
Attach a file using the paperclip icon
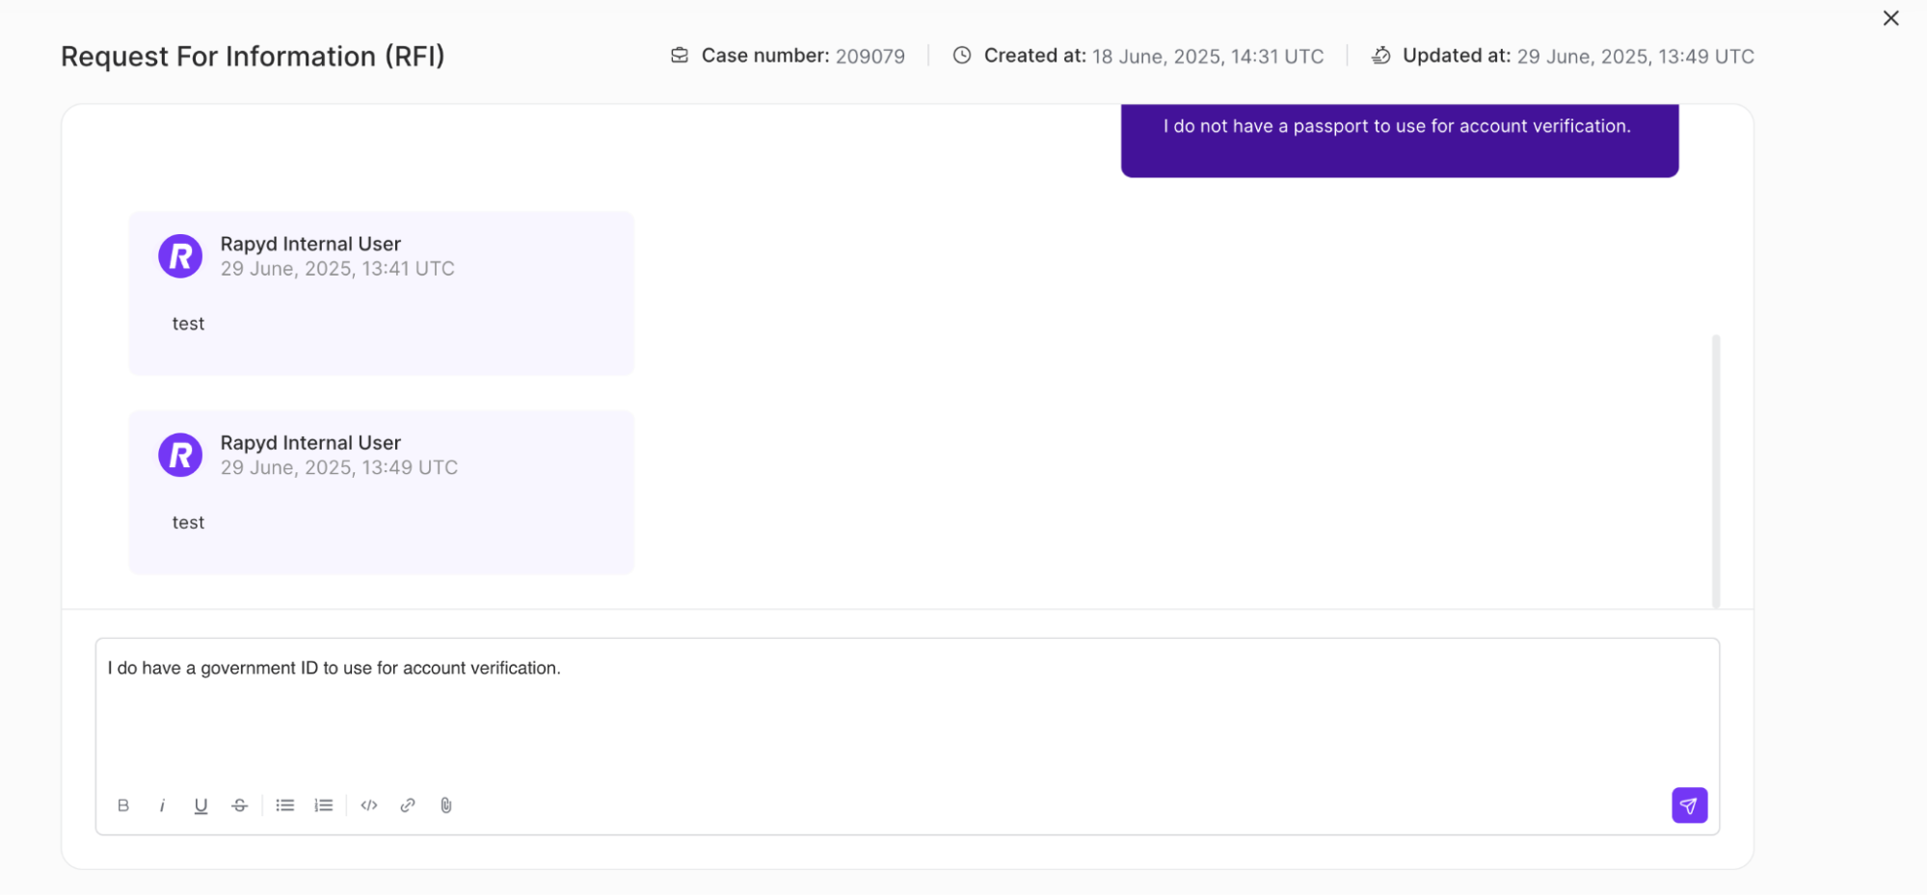click(446, 805)
